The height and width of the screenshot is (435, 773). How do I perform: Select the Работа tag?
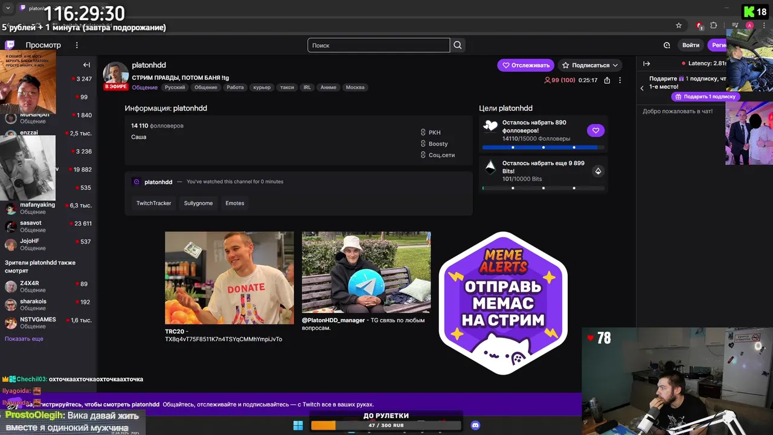[235, 88]
